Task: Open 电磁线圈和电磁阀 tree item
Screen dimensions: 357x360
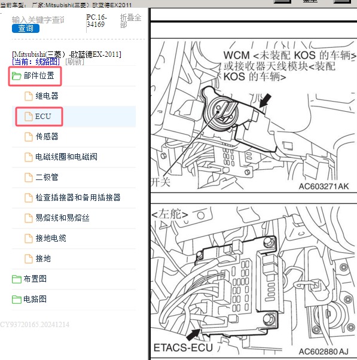Action: (x=66, y=157)
